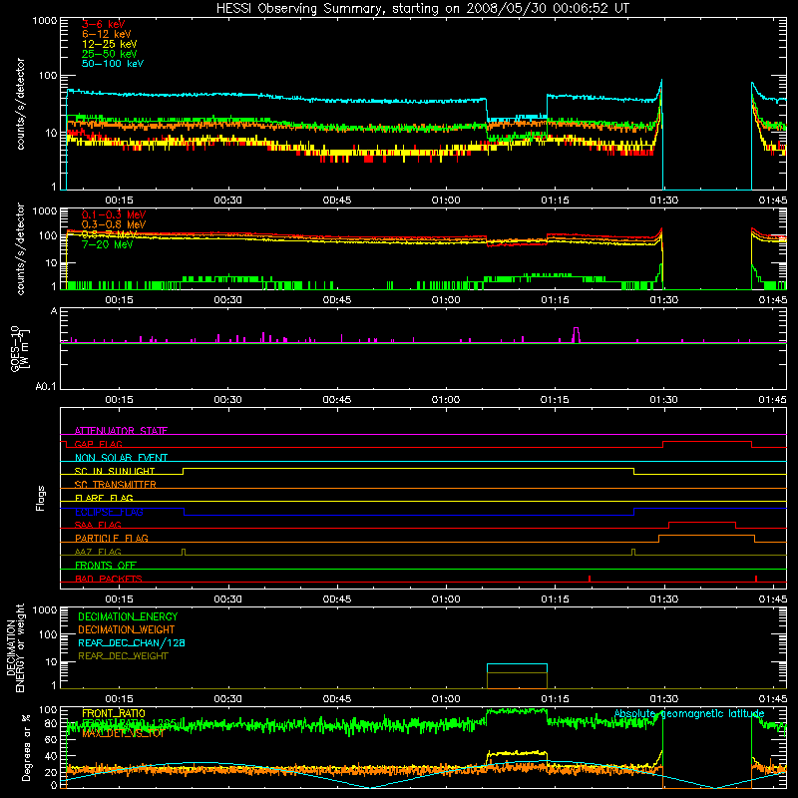Select the PARTICLE_FLAG label
Screen dimensions: 798x798
(112, 538)
